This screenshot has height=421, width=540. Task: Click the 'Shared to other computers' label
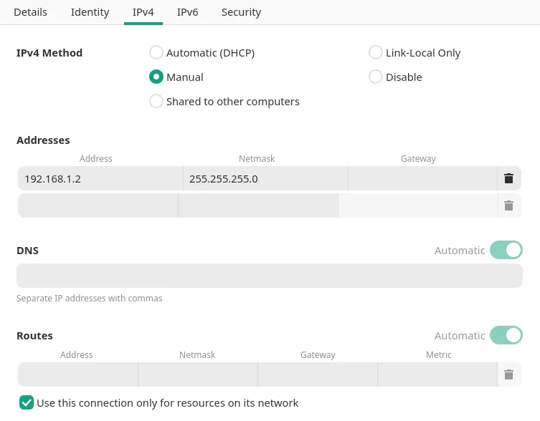pyautogui.click(x=233, y=102)
